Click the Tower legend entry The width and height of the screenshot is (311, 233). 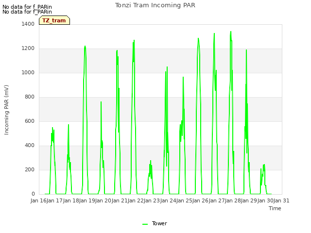pyautogui.click(x=155, y=223)
